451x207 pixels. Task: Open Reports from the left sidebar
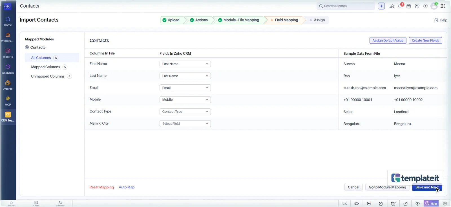coord(8,53)
